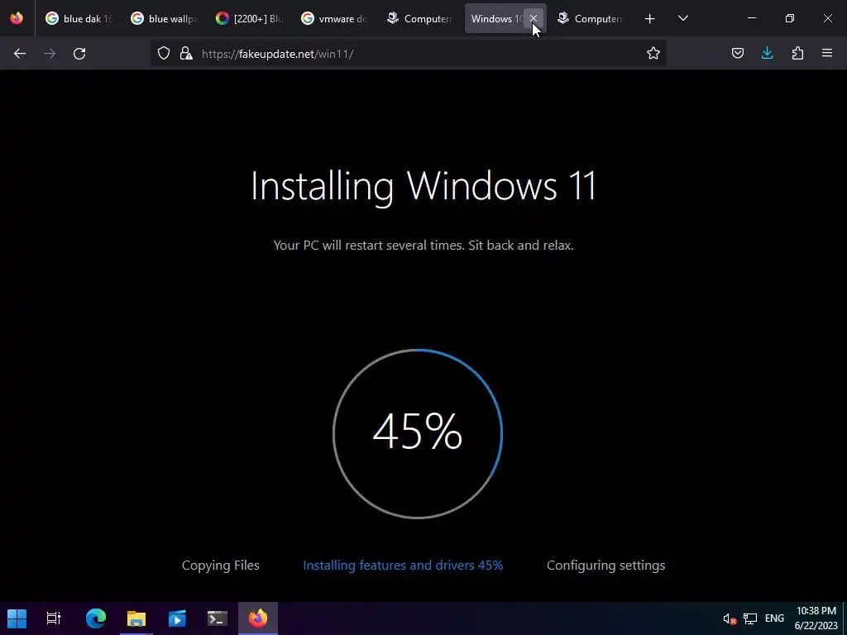Open the Firefox application menu
The width and height of the screenshot is (847, 635).
click(827, 53)
